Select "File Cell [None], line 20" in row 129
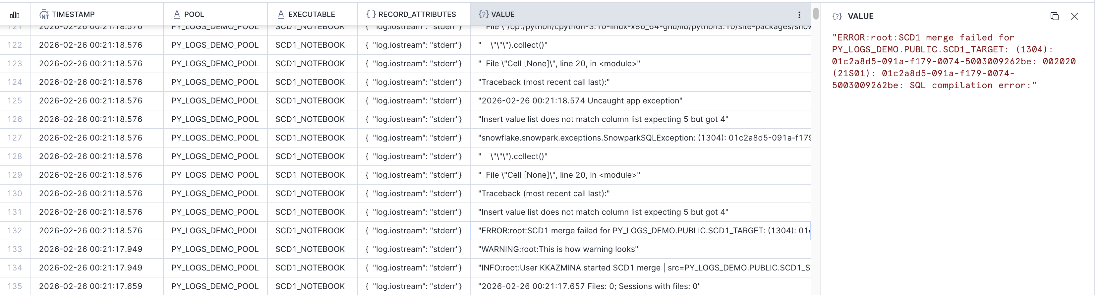Screen dimensions: 1101x295 pos(640,175)
